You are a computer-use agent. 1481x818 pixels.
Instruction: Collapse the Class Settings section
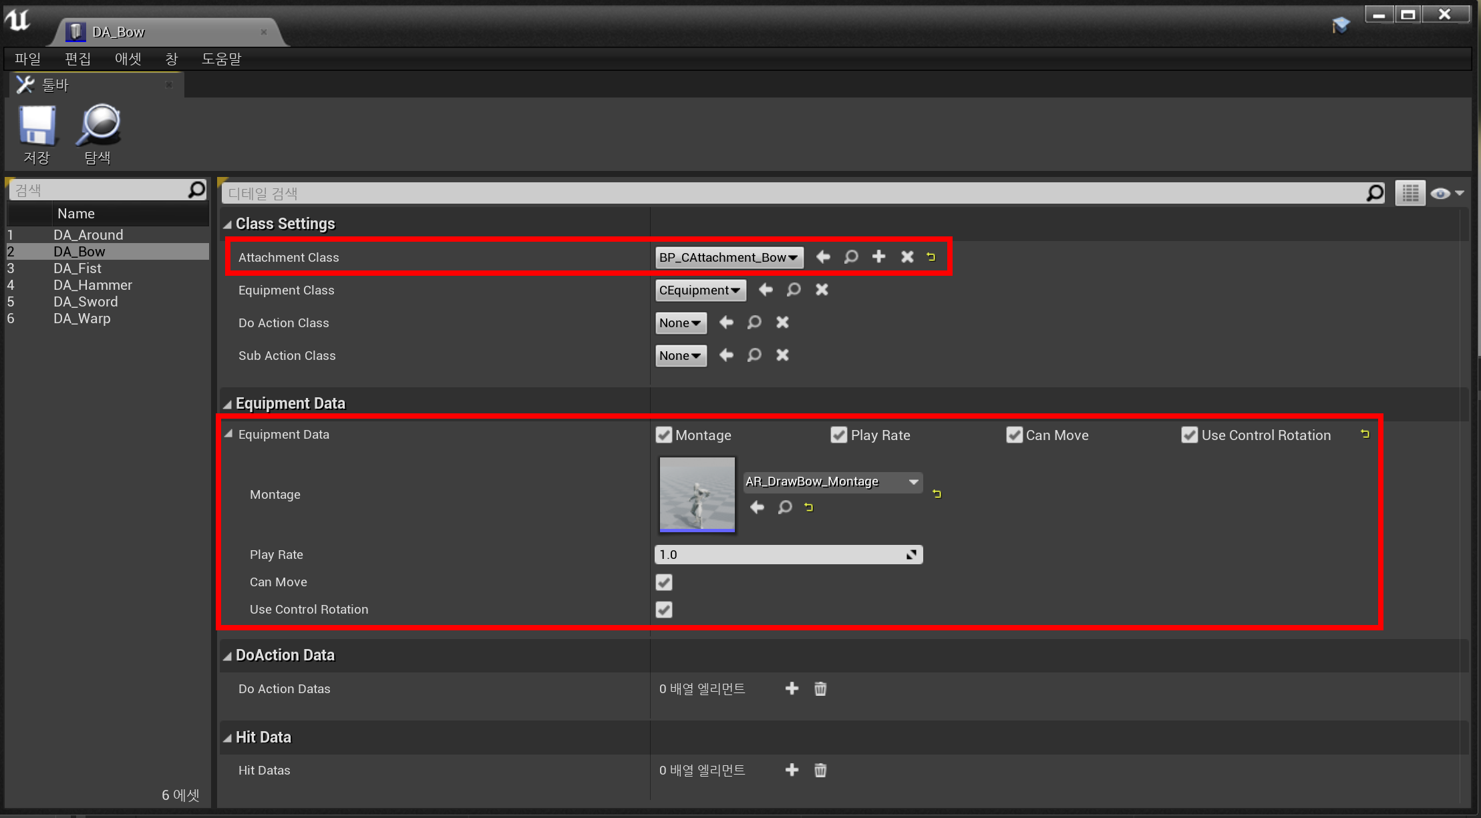(228, 224)
